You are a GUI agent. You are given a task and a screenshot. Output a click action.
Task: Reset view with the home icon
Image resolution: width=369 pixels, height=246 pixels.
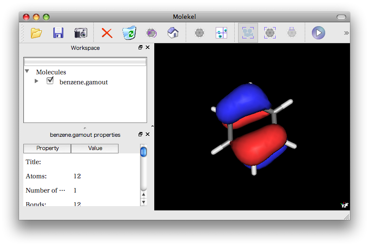pos(173,33)
